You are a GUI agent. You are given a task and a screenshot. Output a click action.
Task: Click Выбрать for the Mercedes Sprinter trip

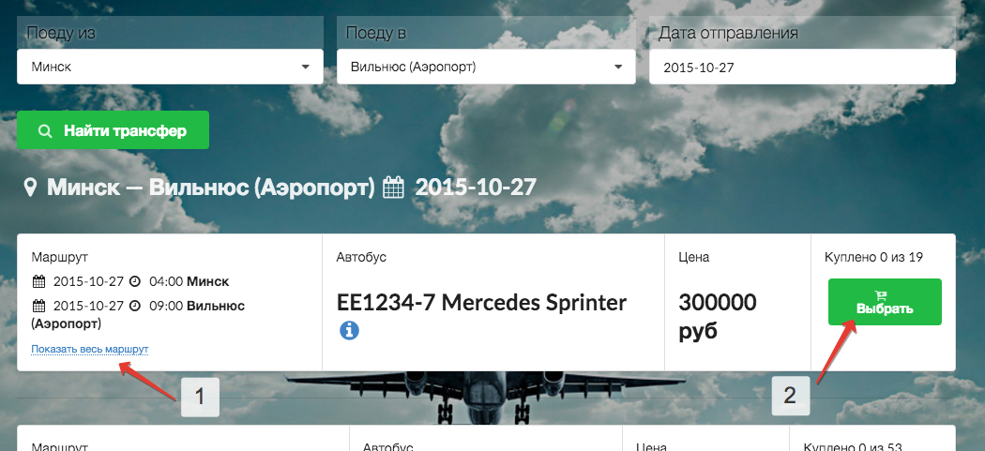pyautogui.click(x=885, y=302)
